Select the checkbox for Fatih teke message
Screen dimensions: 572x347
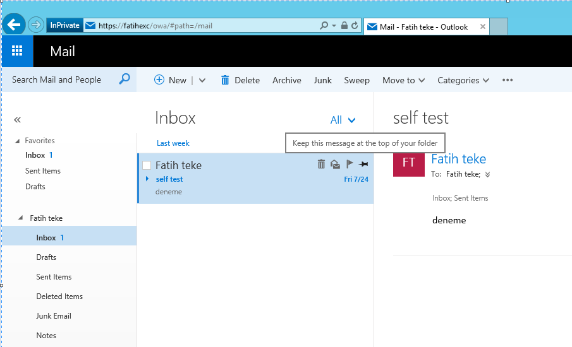point(147,165)
